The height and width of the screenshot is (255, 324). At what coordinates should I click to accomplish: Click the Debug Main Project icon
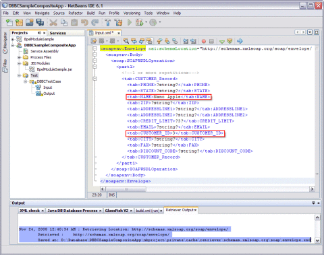pos(139,22)
